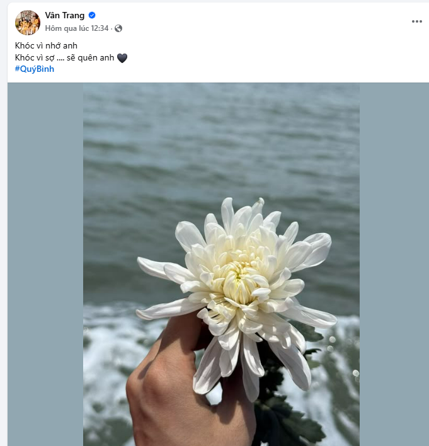This screenshot has height=446, width=429.
Task: Open the three-dot post options menu
Action: coord(416,21)
